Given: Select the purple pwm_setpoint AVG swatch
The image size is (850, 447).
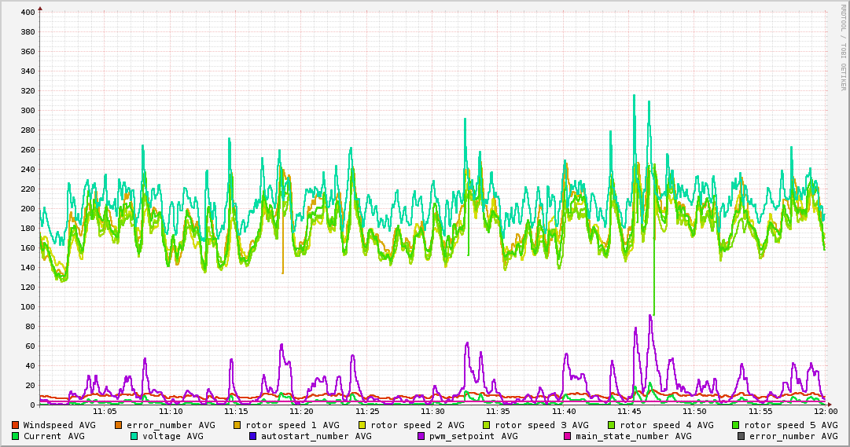Looking at the screenshot, I should pyautogui.click(x=421, y=436).
